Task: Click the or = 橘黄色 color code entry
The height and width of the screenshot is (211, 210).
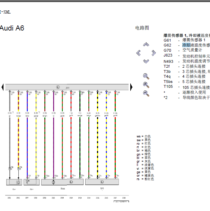Action: point(145,176)
